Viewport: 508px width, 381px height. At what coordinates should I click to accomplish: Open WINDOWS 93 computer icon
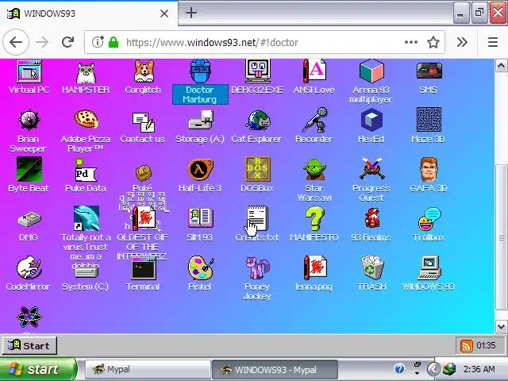pos(429,267)
